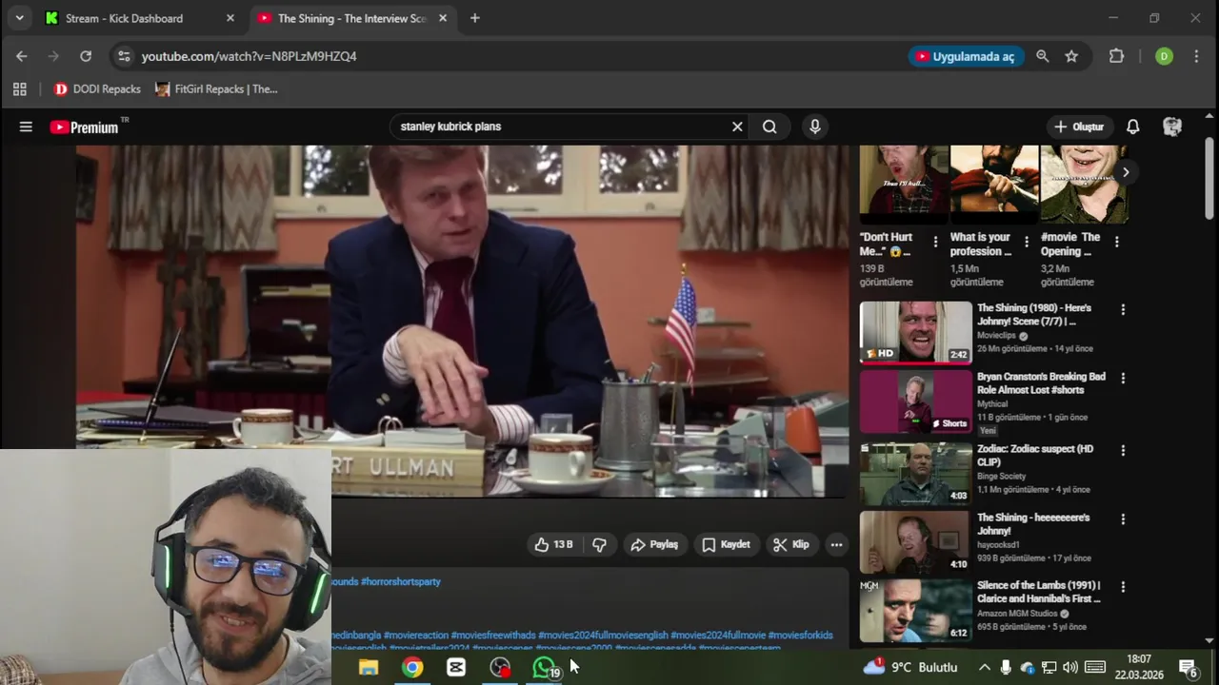The image size is (1219, 685).
Task: Open Chrome profile D avatar
Action: tap(1164, 56)
